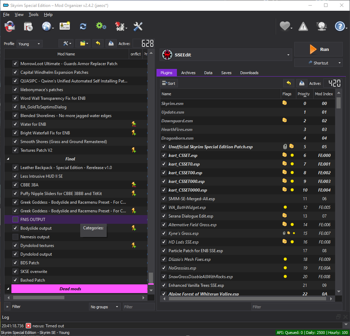
Task: Click conflict lightning flag on Water for ENB
Action: click(x=134, y=124)
